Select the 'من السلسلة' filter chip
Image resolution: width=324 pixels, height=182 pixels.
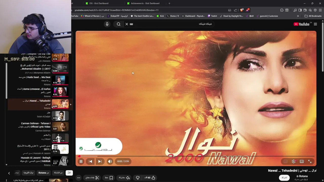[x=58, y=173]
